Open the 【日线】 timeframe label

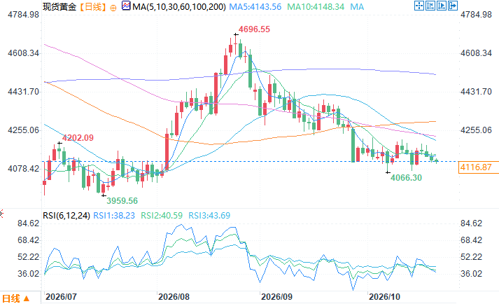[x=92, y=7]
